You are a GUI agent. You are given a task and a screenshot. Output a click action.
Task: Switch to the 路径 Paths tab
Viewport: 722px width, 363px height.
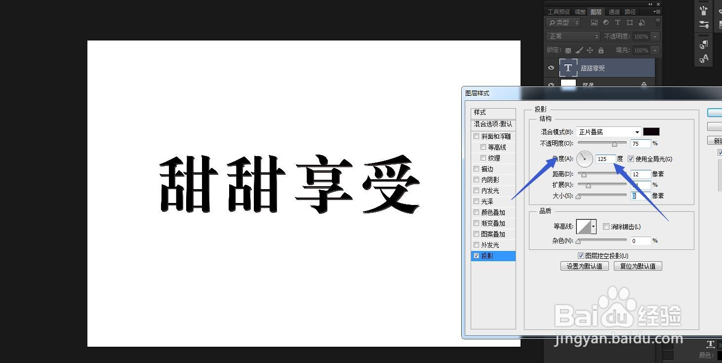tap(630, 11)
